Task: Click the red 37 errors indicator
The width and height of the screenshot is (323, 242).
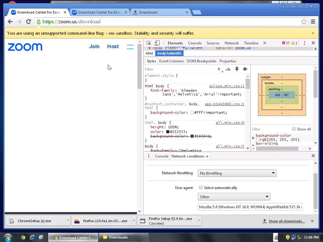Action: [x=285, y=43]
